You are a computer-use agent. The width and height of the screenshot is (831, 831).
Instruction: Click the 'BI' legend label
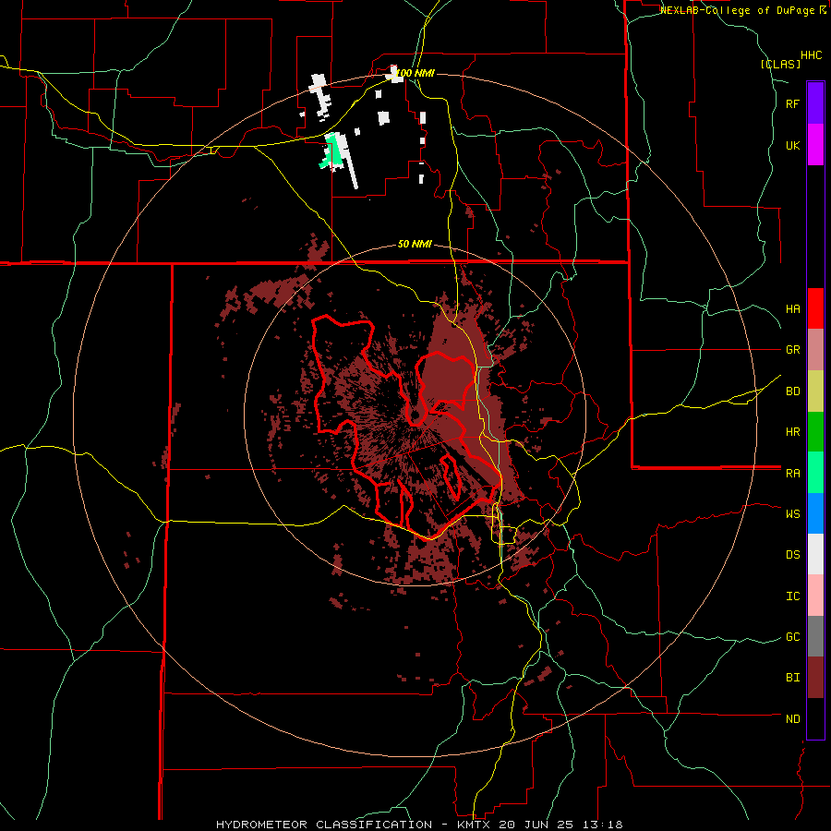[793, 678]
